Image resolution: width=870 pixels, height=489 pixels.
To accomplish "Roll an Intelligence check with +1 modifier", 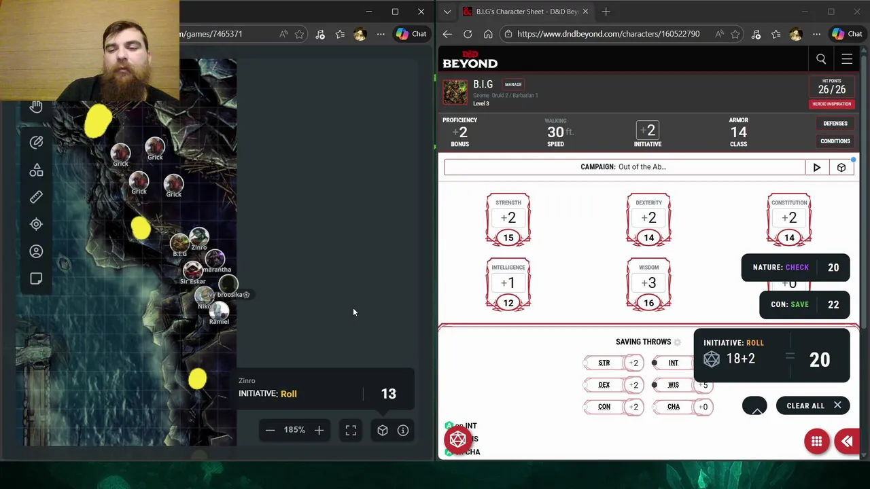I will [x=508, y=283].
